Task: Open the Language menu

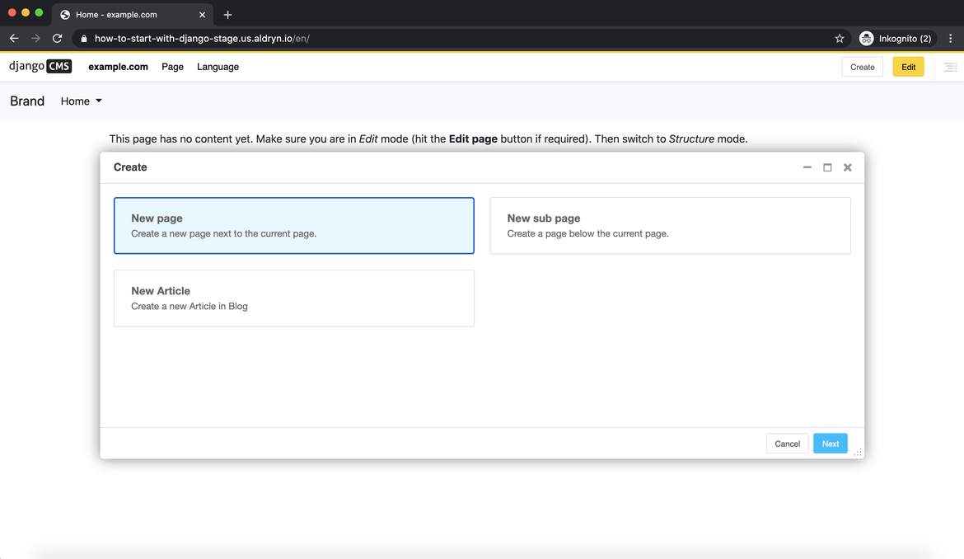Action: [x=218, y=67]
